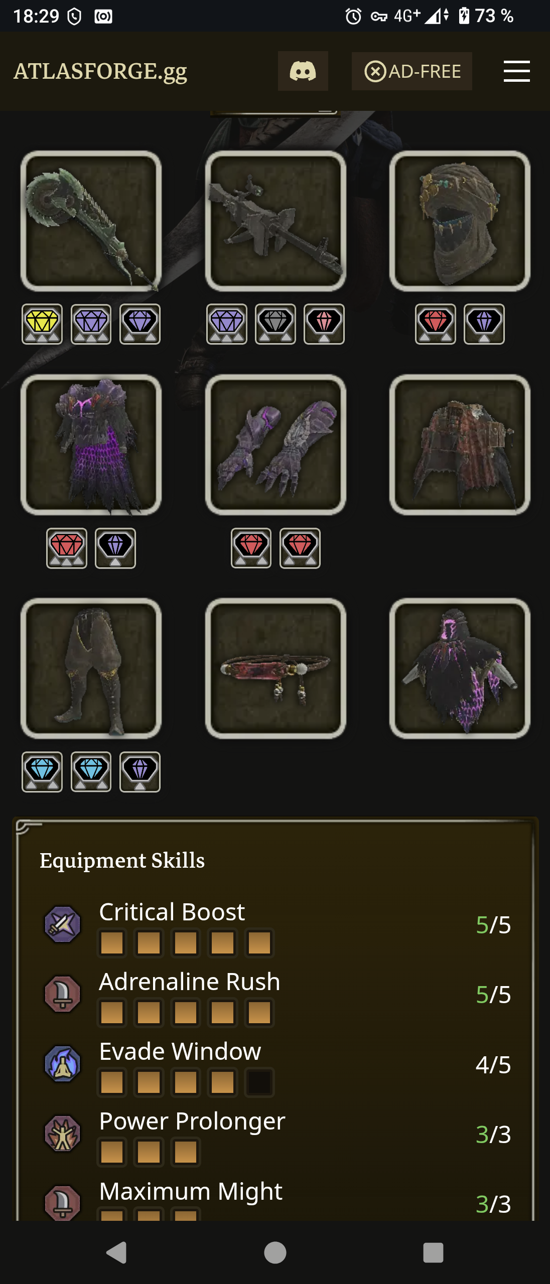Screen dimensions: 550x1284
Task: Select the dark trousers leg armor
Action: pyautogui.click(x=91, y=669)
